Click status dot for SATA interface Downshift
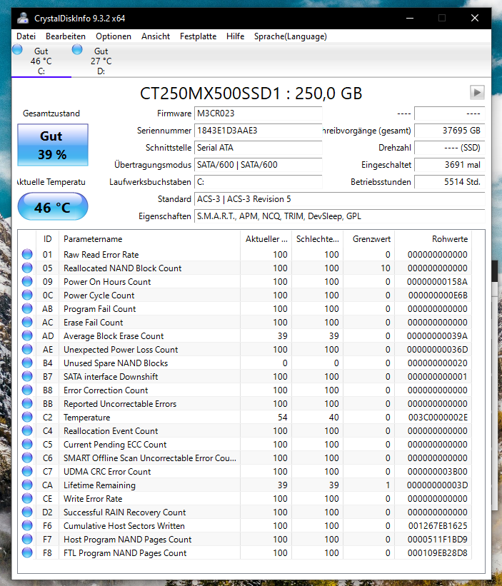The height and width of the screenshot is (586, 502). tap(27, 376)
